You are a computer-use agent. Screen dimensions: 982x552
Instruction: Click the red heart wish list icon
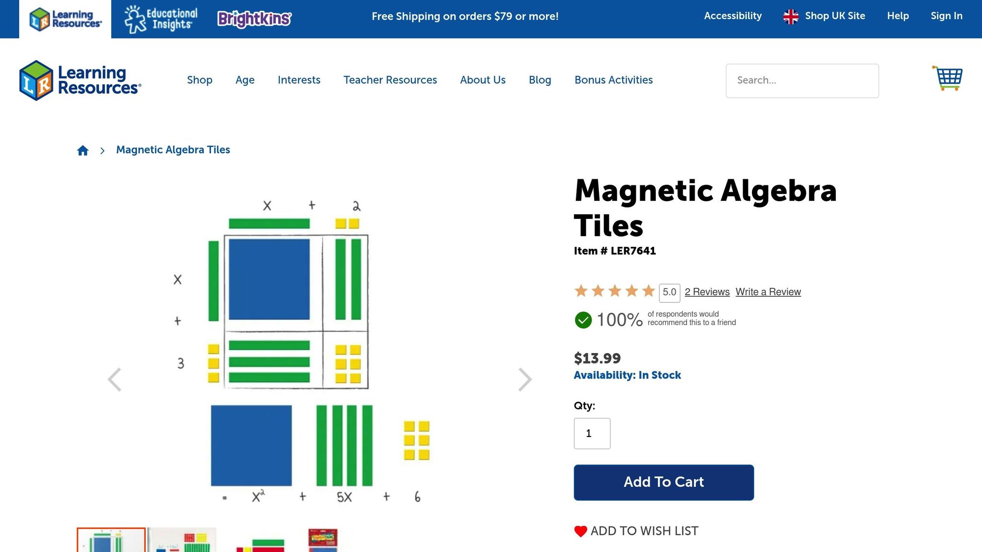pyautogui.click(x=580, y=531)
